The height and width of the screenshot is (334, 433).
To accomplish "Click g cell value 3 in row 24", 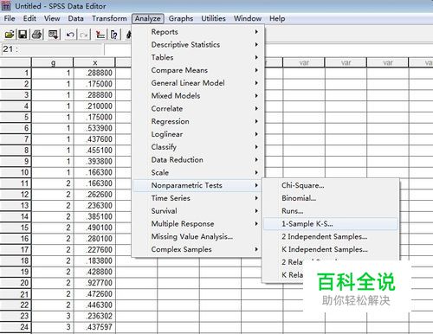I will (x=53, y=327).
